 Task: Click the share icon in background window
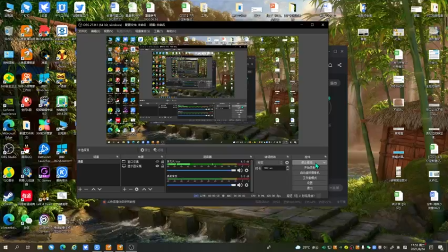coord(339,65)
